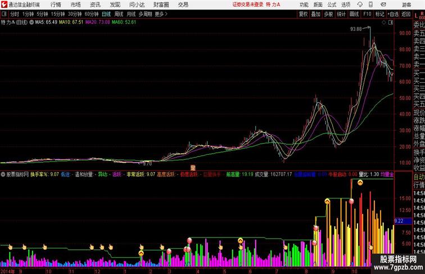
Task: Switch to the 1分钟 period
Action: 28,14
